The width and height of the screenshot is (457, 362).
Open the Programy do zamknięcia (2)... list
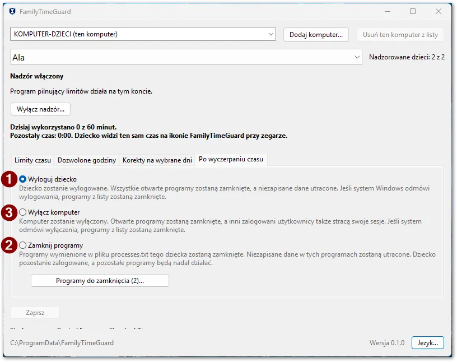point(100,281)
